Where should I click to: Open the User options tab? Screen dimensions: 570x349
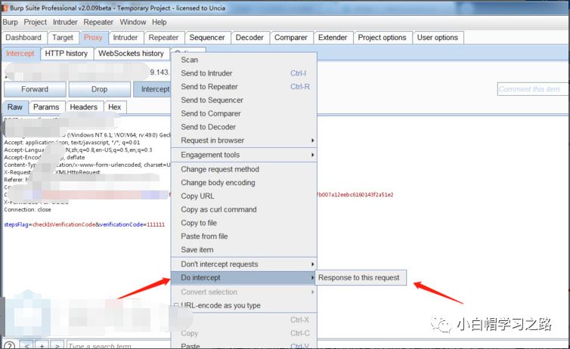pyautogui.click(x=438, y=38)
